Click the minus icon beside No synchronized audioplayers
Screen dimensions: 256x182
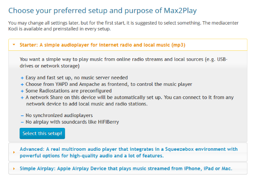click(22, 116)
